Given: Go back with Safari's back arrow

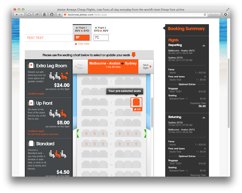Looking at the screenshot, I should (x=16, y=15).
